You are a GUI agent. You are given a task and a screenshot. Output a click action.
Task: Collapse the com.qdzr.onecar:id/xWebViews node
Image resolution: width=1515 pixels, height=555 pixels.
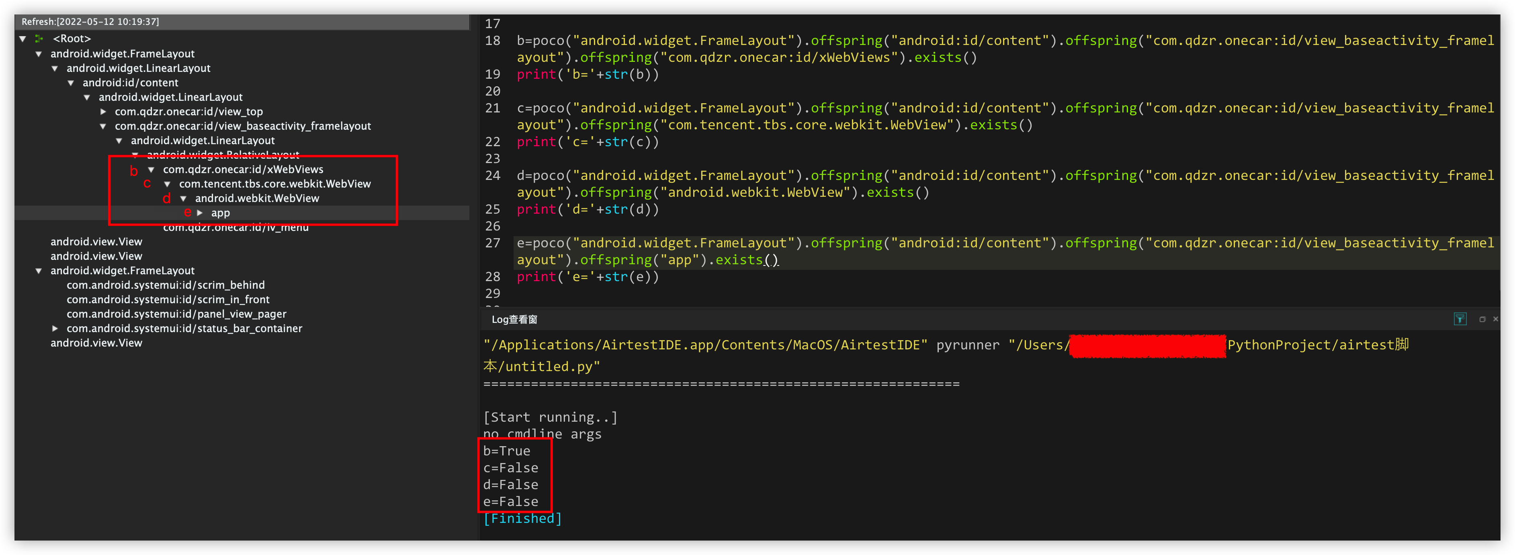click(151, 170)
